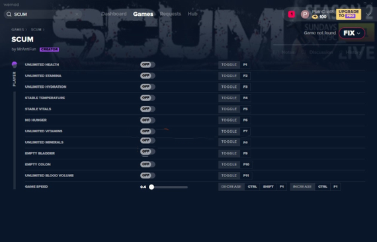Click the Unlimited Hydration label

click(46, 87)
